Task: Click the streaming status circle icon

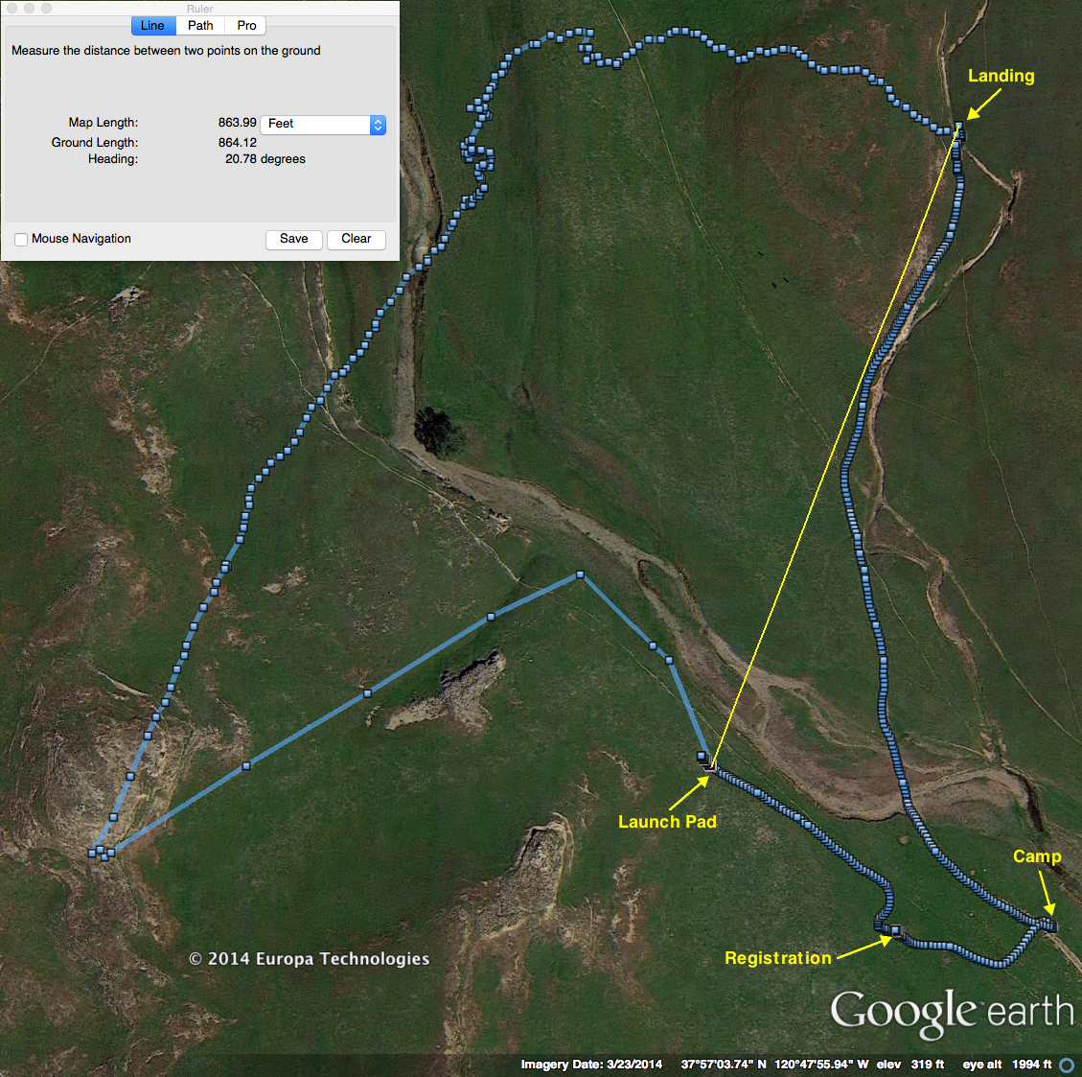Action: [1066, 1065]
